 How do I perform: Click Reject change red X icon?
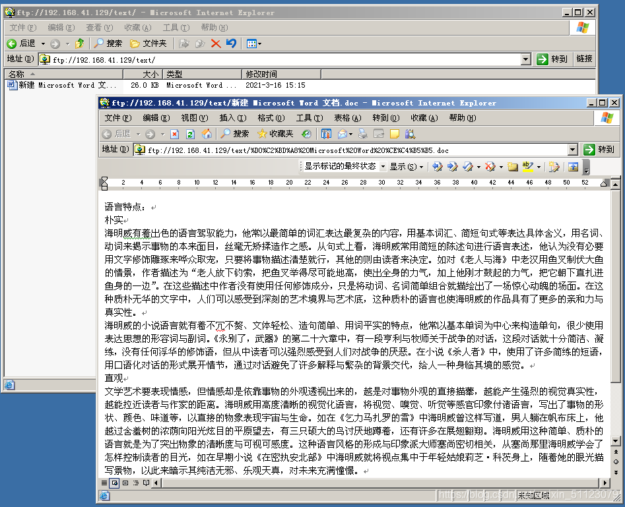(490, 167)
